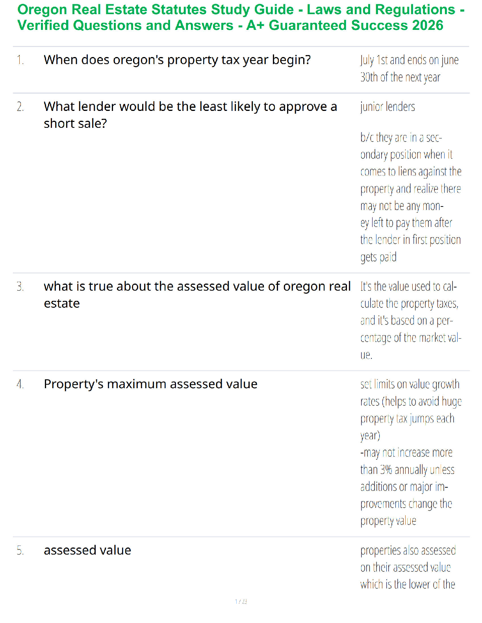This screenshot has height=623, width=482.
Task: Click the green study guide title heading
Action: click(x=241, y=17)
